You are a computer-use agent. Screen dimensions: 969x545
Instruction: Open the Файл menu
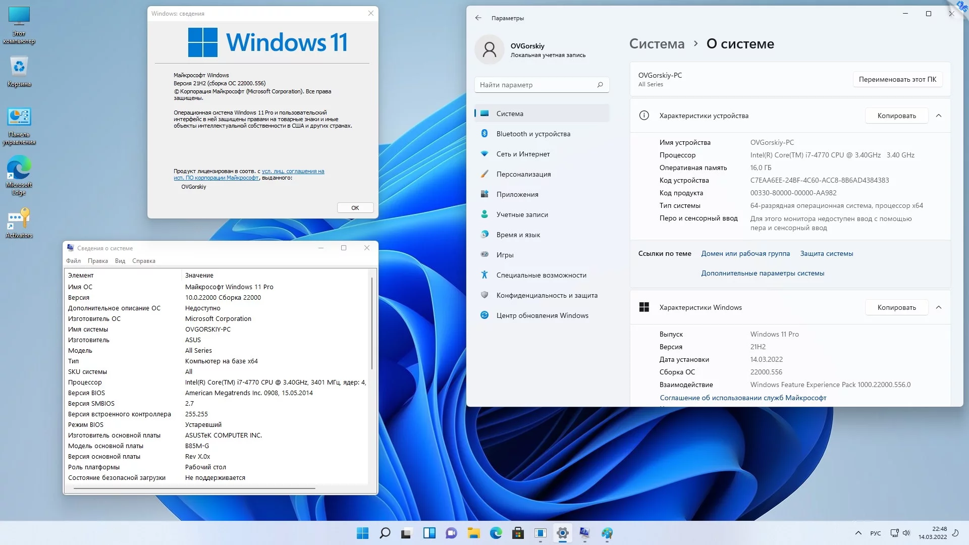tap(73, 261)
